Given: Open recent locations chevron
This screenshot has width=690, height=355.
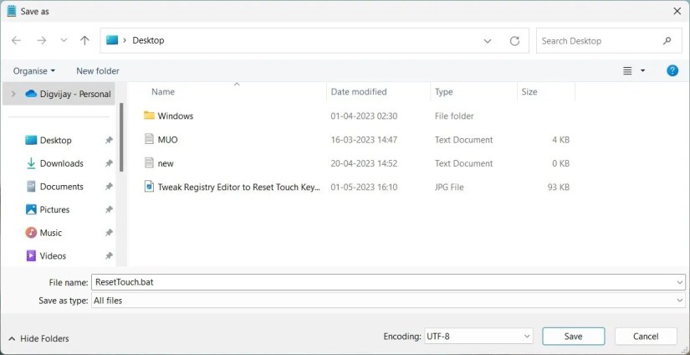Looking at the screenshot, I should pos(64,40).
